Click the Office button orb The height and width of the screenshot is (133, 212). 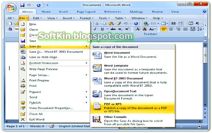pyautogui.click(x=11, y=8)
